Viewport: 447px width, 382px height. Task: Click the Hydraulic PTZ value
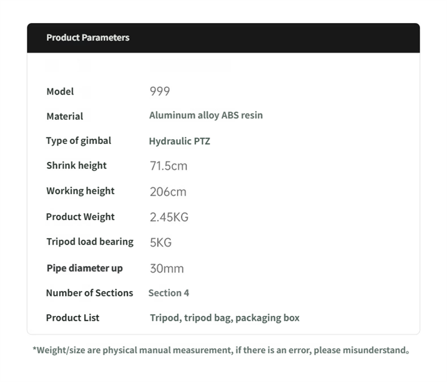coord(179,141)
